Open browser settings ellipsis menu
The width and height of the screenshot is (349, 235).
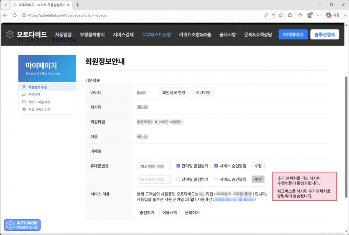(x=319, y=15)
